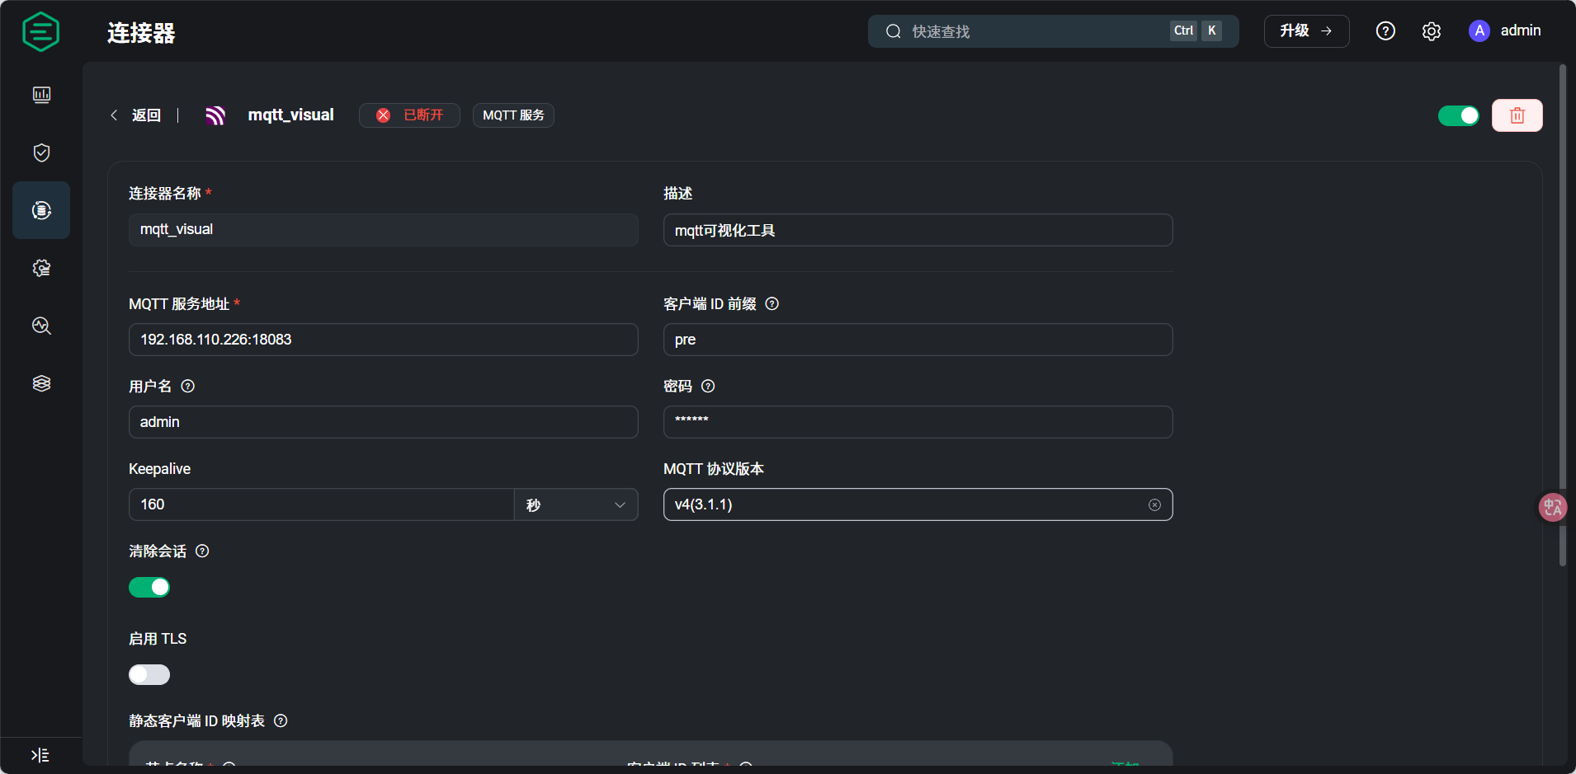Open the admin user menu
This screenshot has width=1576, height=774.
tap(1504, 31)
